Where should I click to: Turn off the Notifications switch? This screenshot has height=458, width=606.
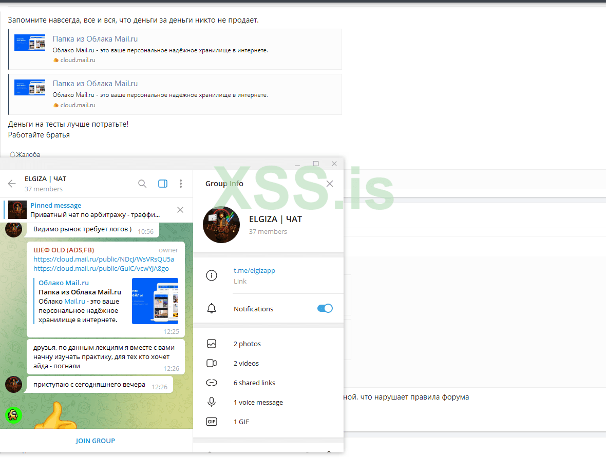click(325, 308)
